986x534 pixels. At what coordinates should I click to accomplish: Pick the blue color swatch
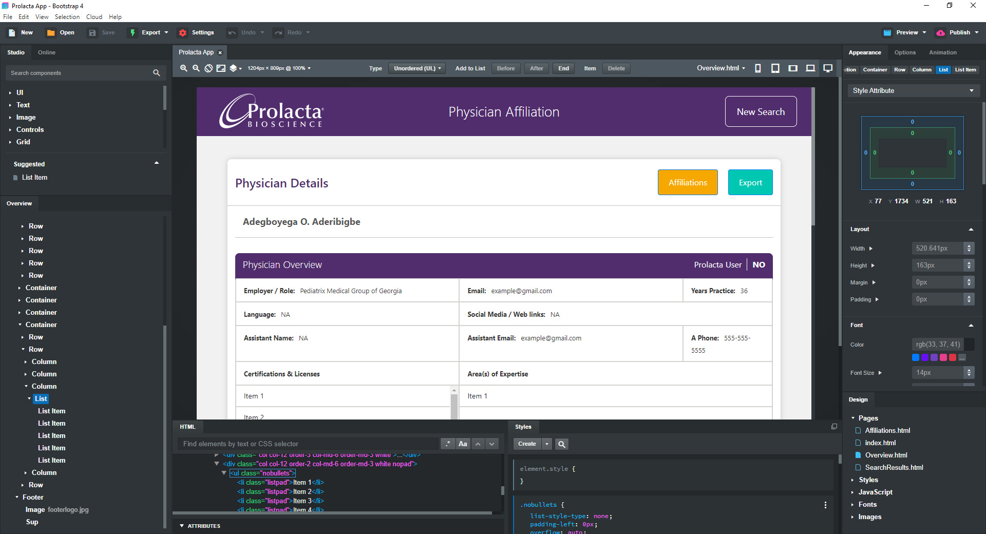pos(916,358)
